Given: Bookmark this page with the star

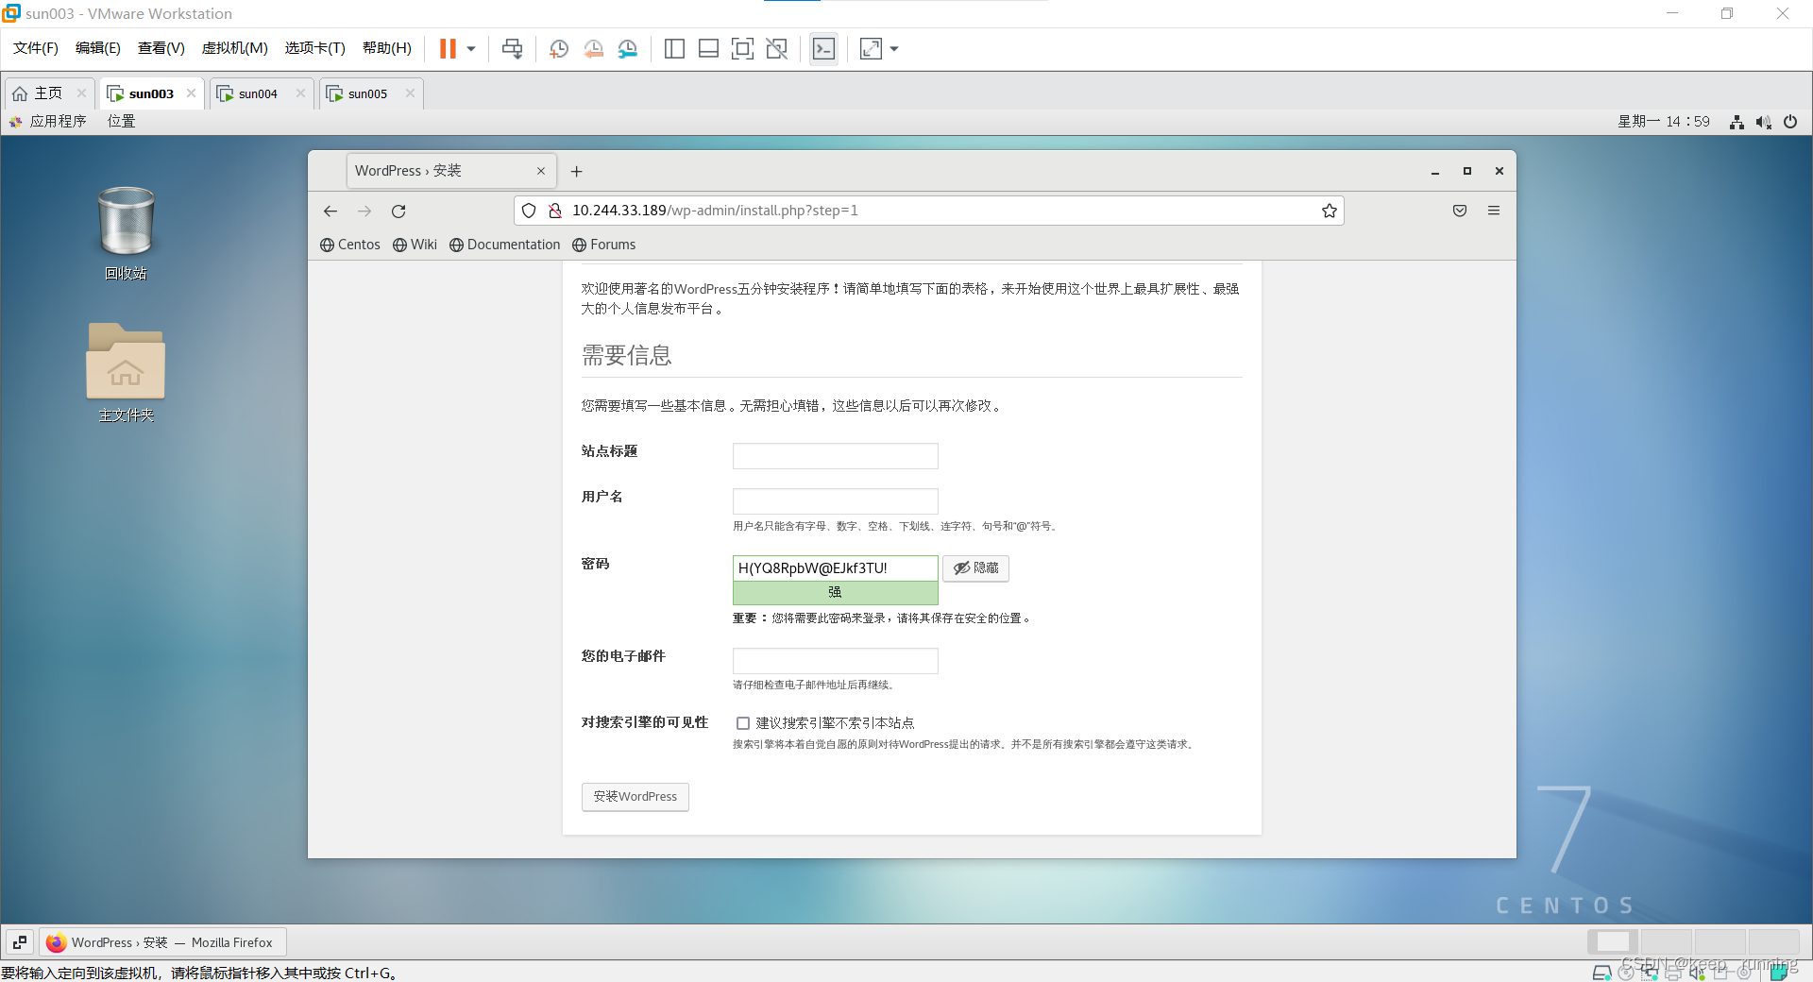Looking at the screenshot, I should [x=1330, y=211].
